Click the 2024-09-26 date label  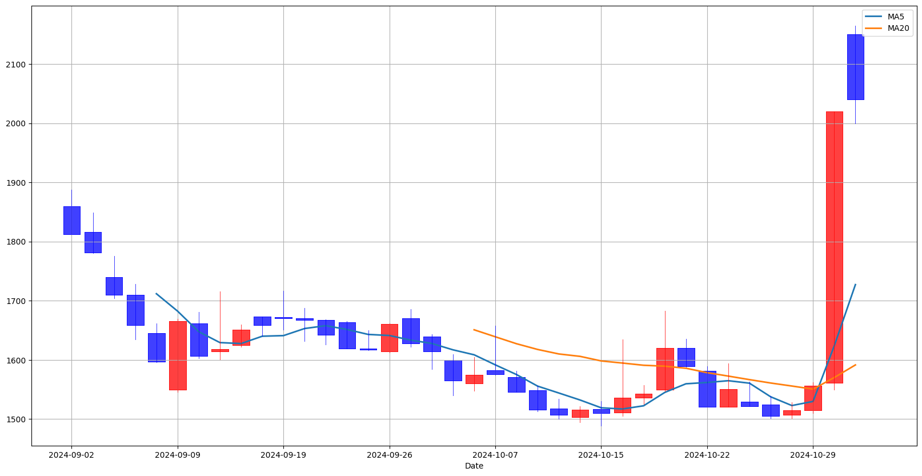click(390, 455)
